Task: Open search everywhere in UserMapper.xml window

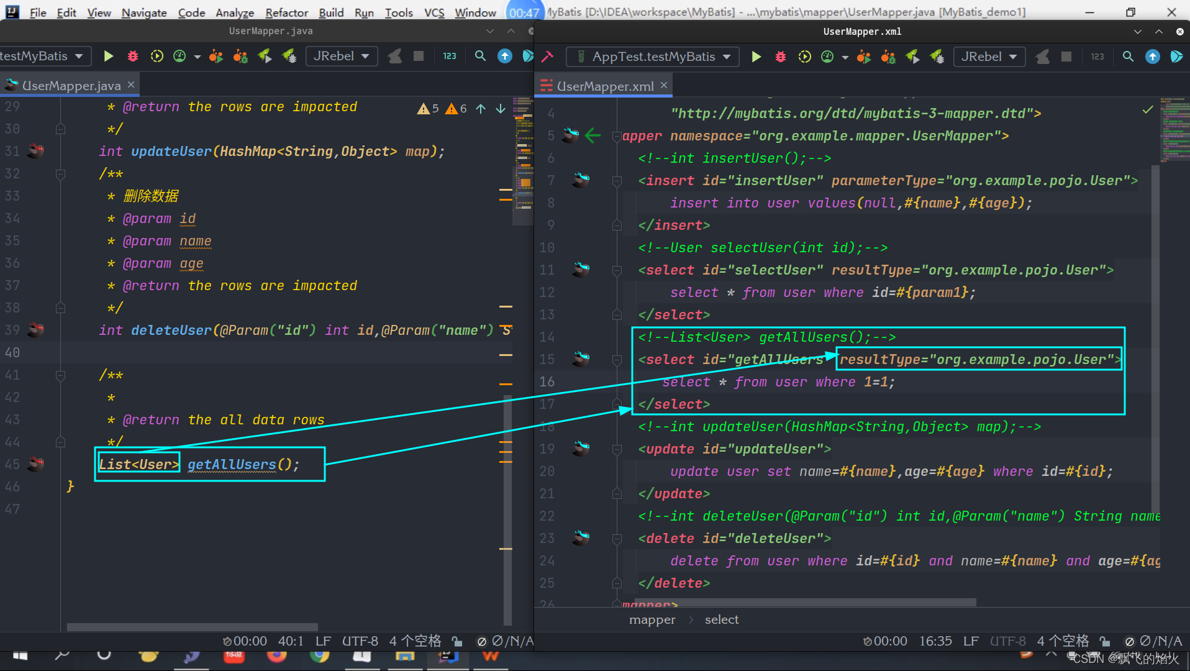Action: pyautogui.click(x=1128, y=57)
